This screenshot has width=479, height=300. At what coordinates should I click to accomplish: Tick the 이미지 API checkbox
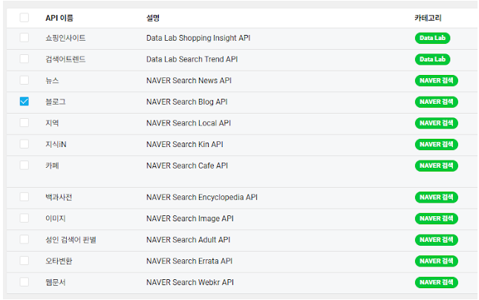tap(24, 218)
